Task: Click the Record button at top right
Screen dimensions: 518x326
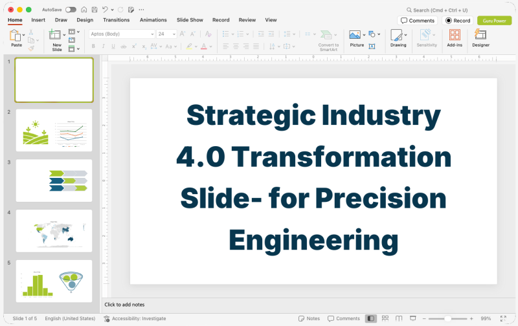Action: 458,21
